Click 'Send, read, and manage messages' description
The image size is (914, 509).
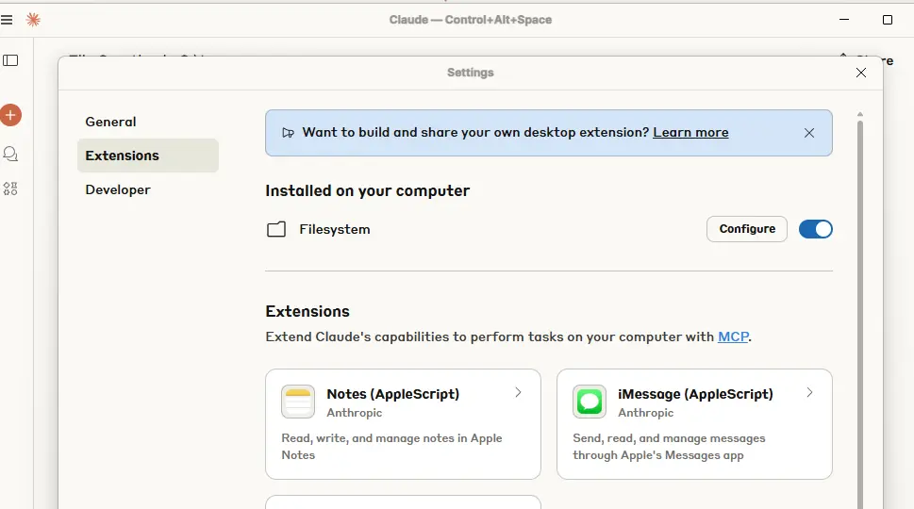point(669,447)
